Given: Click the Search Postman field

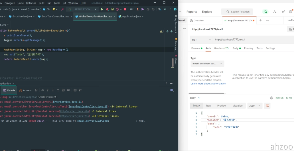Looking at the screenshot, I should [237, 12].
